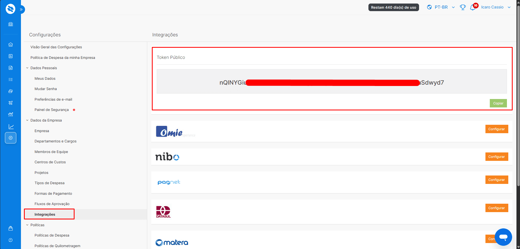The height and width of the screenshot is (249, 520).
Task: Click the nibo integration logo
Action: tap(167, 157)
